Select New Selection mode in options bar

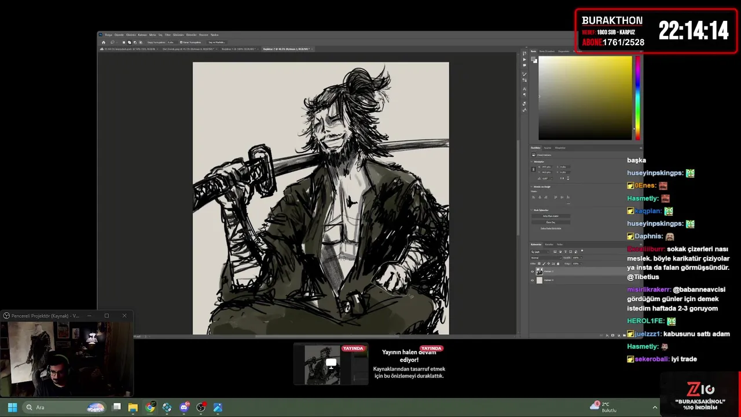pyautogui.click(x=124, y=42)
